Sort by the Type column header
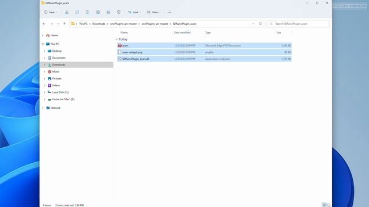Image resolution: width=369 pixels, height=207 pixels. pyautogui.click(x=208, y=33)
